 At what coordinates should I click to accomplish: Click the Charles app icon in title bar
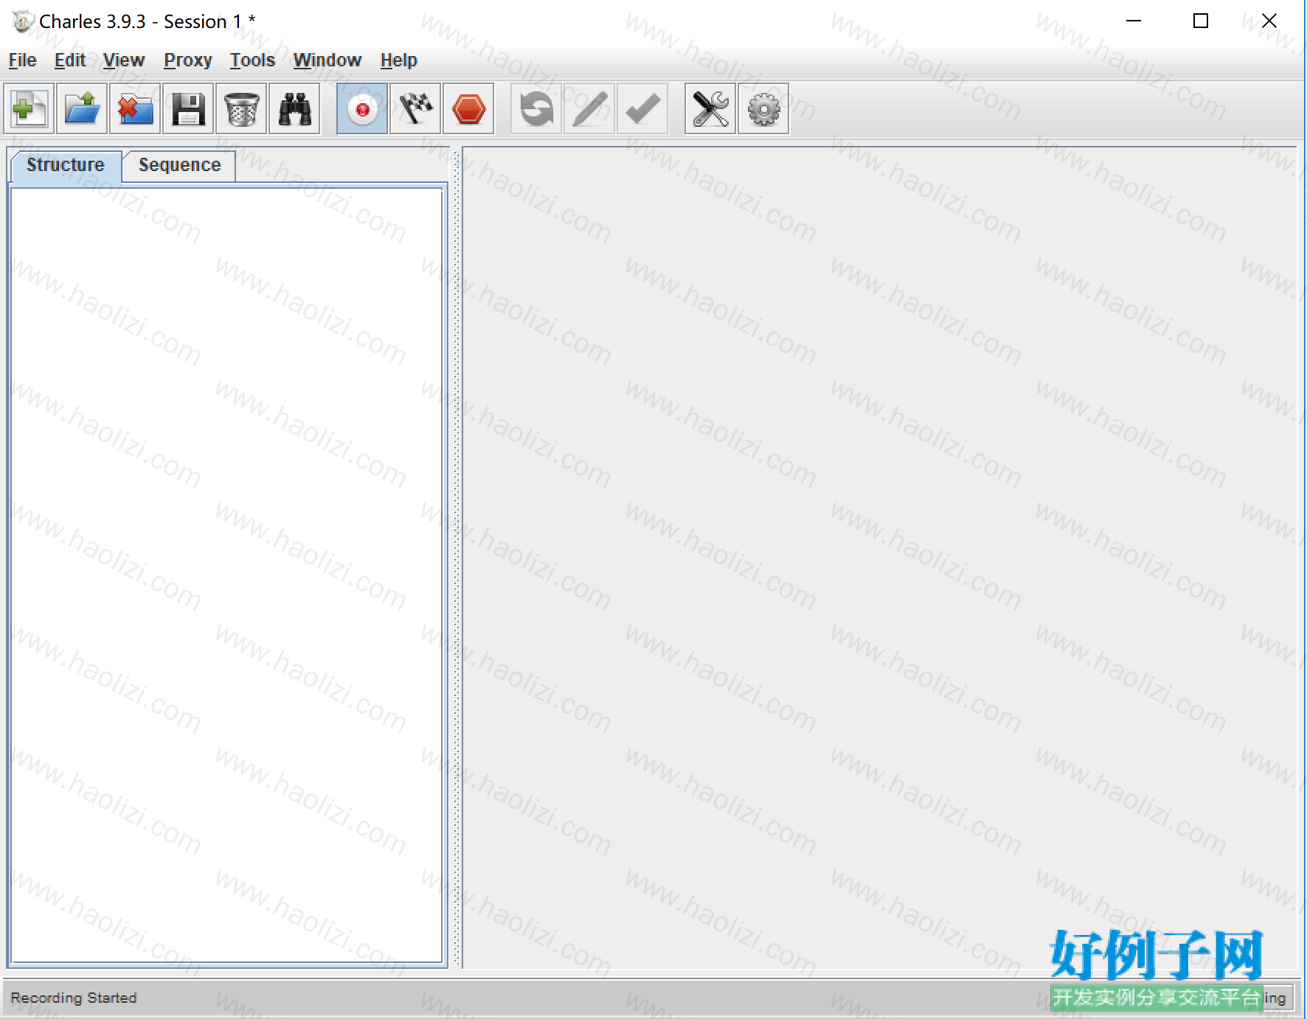(x=23, y=21)
